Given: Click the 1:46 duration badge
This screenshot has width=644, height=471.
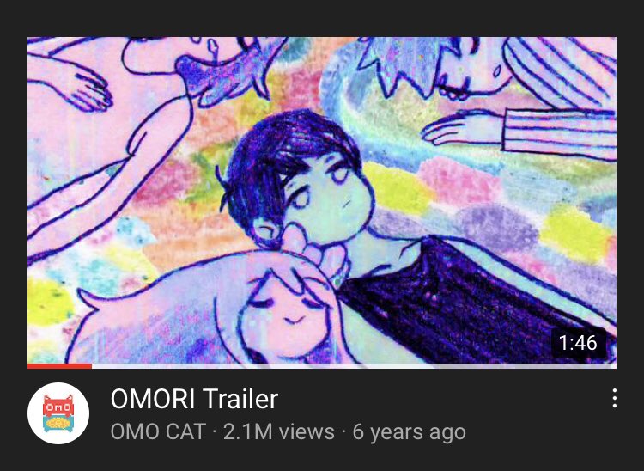Looking at the screenshot, I should (578, 343).
